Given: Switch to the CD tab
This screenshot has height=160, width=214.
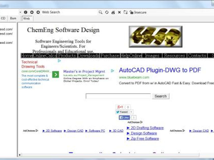Looking at the screenshot, I should point(3,18).
